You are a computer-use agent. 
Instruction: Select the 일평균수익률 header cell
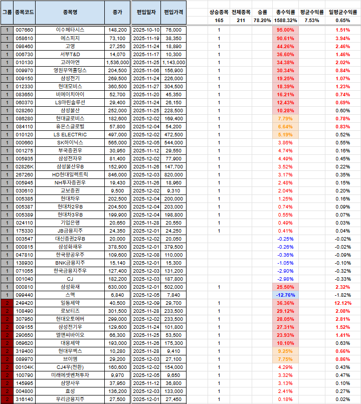click(343, 12)
